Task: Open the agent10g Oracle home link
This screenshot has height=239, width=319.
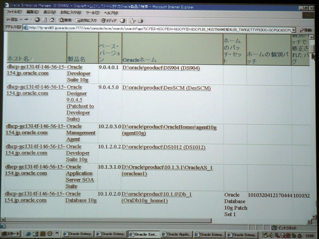Action: (169, 130)
